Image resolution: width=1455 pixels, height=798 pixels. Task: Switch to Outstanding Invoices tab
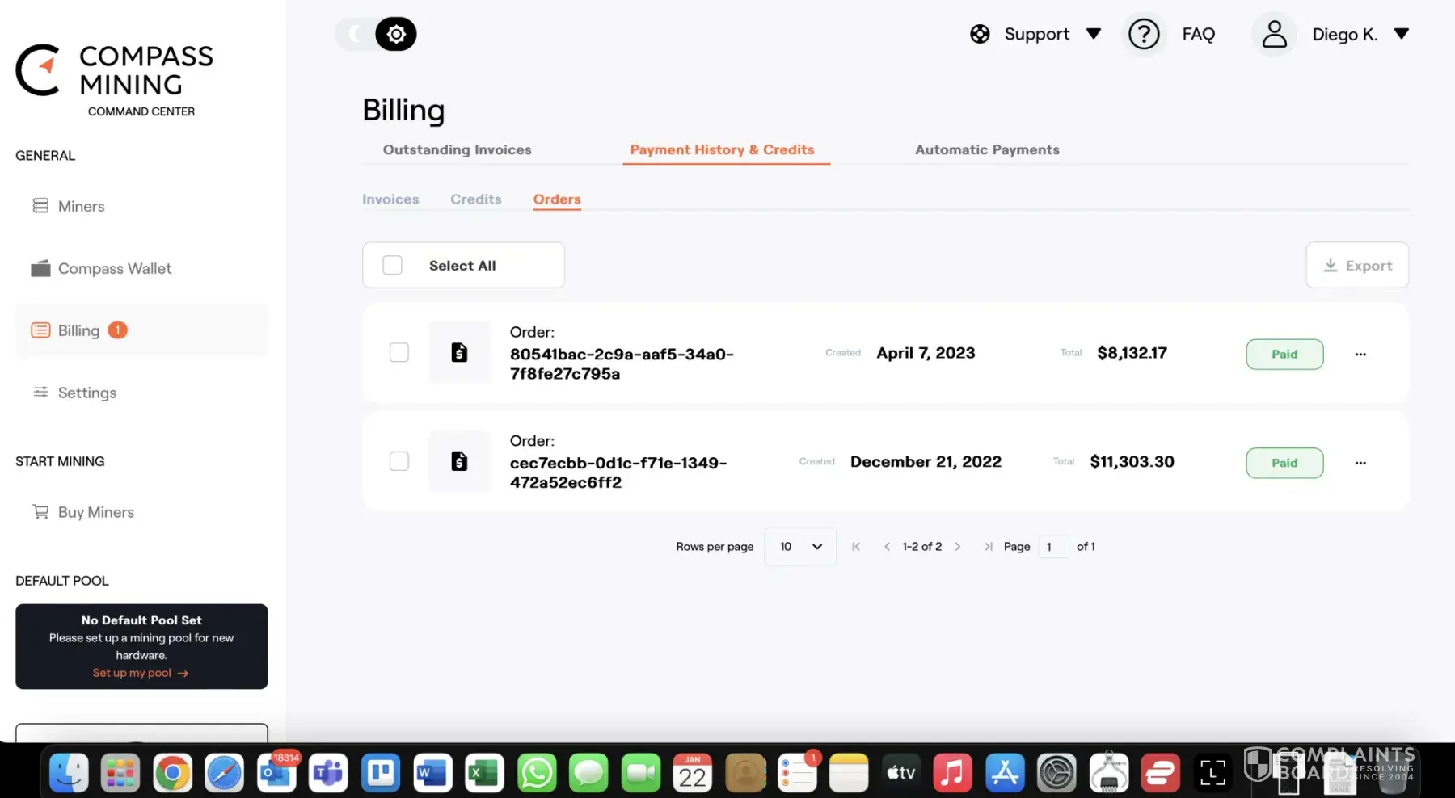tap(457, 149)
